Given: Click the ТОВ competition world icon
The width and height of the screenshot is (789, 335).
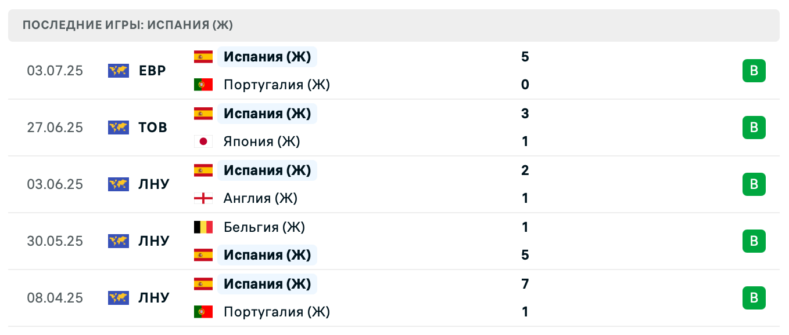Looking at the screenshot, I should pos(119,128).
